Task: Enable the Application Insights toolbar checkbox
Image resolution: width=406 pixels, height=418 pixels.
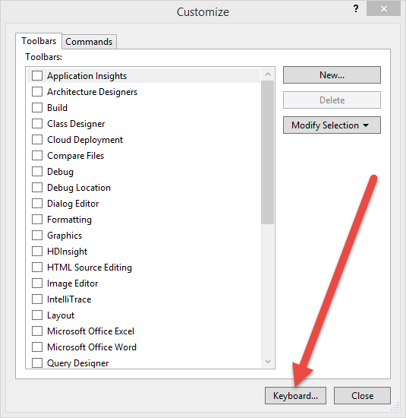Action: [x=37, y=76]
